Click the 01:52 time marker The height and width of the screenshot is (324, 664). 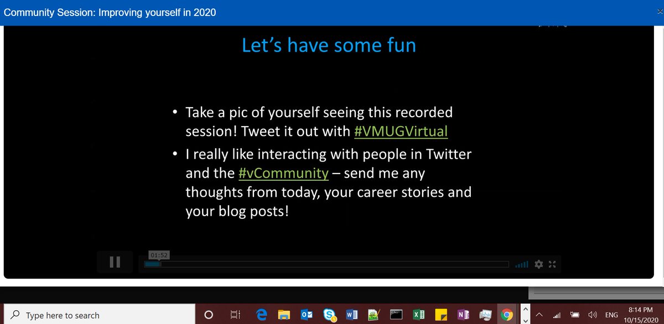(158, 255)
